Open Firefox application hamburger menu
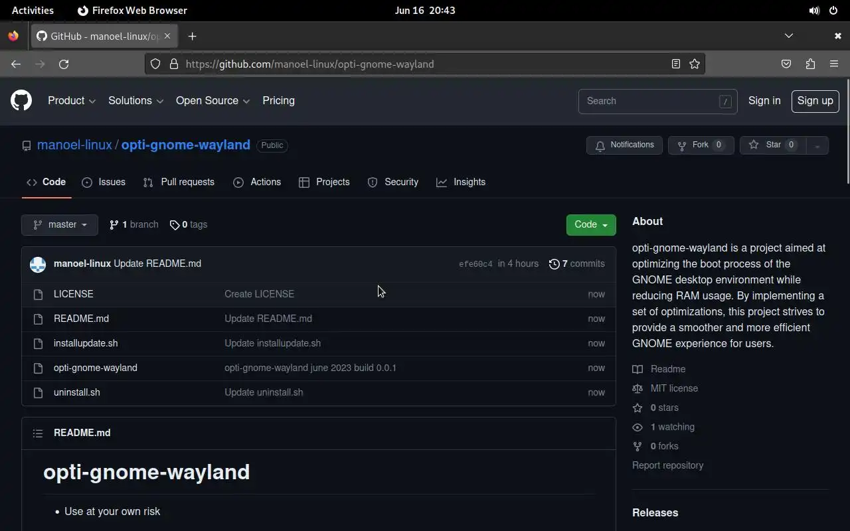Viewport: 850px width, 531px height. point(834,64)
